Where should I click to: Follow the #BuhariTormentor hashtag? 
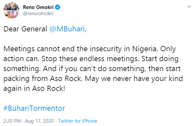point(34,108)
